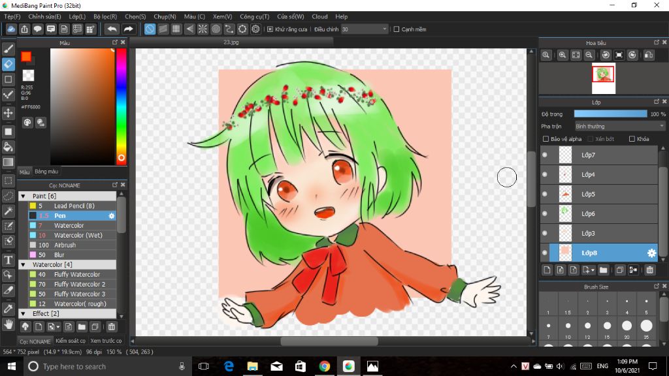Open the snap settings gear

pyautogui.click(x=255, y=29)
